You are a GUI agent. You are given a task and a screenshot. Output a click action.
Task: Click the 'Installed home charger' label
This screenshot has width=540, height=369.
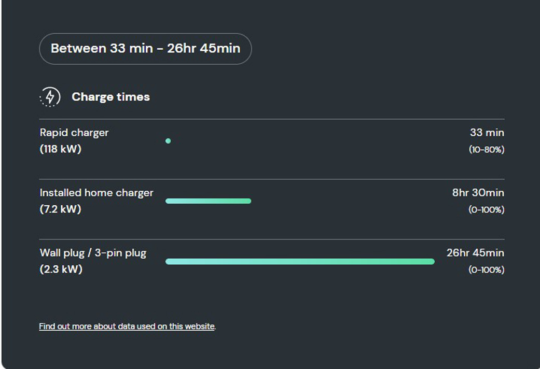coord(96,193)
